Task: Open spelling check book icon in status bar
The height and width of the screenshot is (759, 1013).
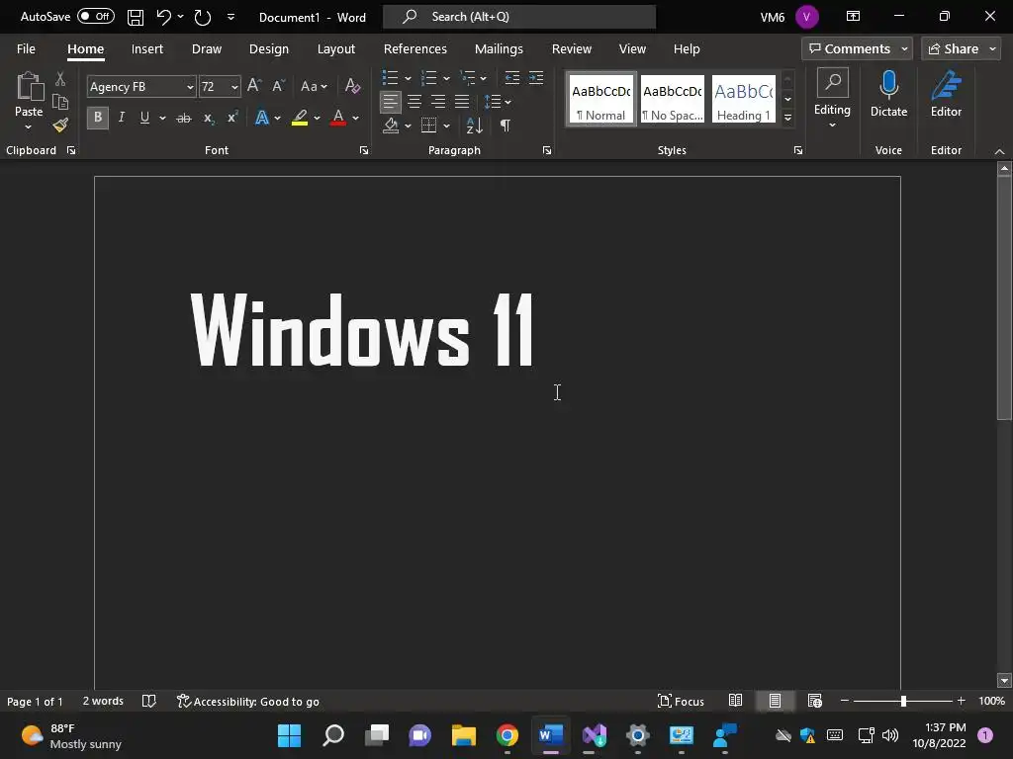Action: (x=149, y=701)
